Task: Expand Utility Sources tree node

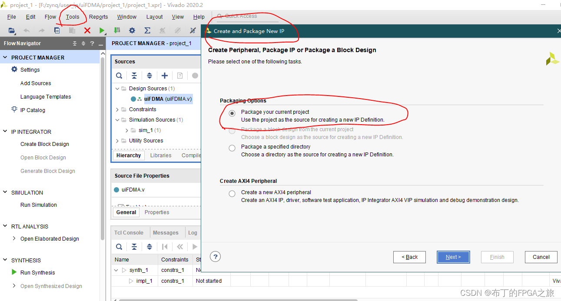Action: pos(117,141)
